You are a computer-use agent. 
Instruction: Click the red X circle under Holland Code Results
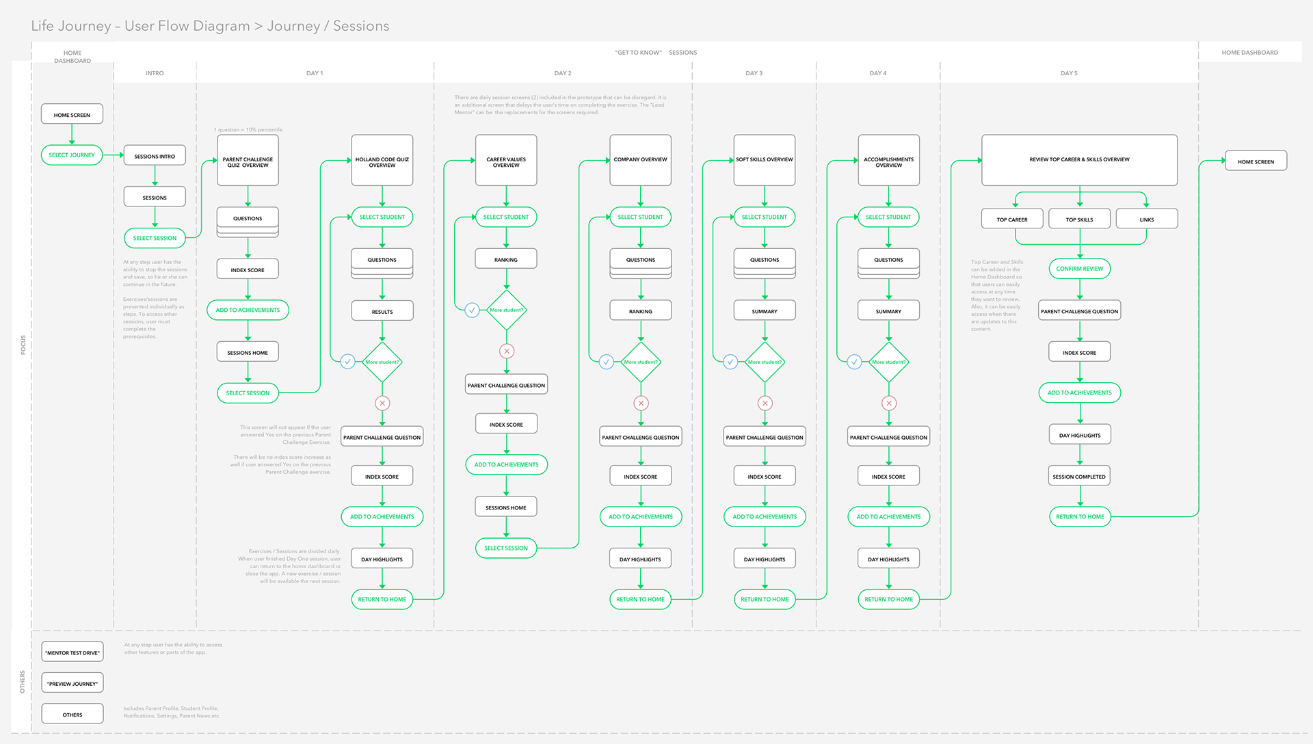[382, 403]
